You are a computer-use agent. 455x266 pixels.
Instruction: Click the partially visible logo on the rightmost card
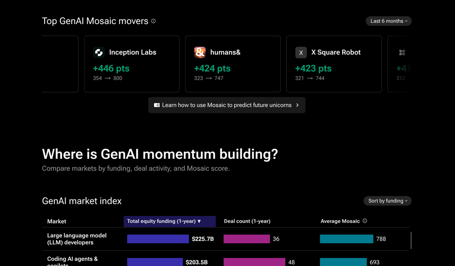tap(402, 52)
